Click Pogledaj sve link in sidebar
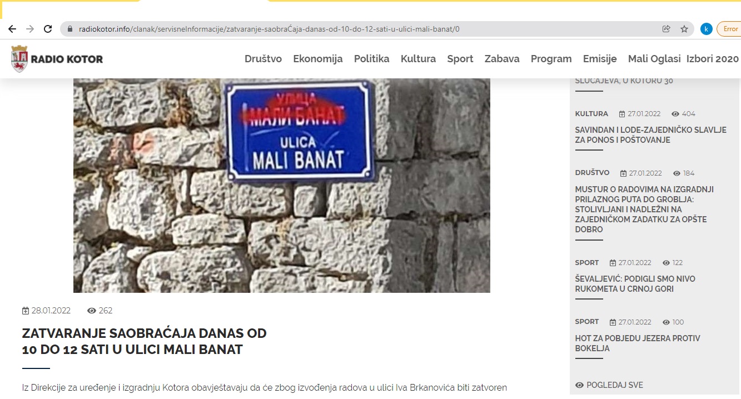Viewport: 741px width, 399px height. (x=615, y=385)
